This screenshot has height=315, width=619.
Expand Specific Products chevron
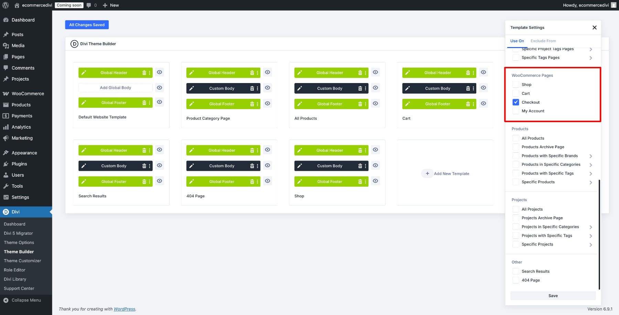(x=591, y=183)
